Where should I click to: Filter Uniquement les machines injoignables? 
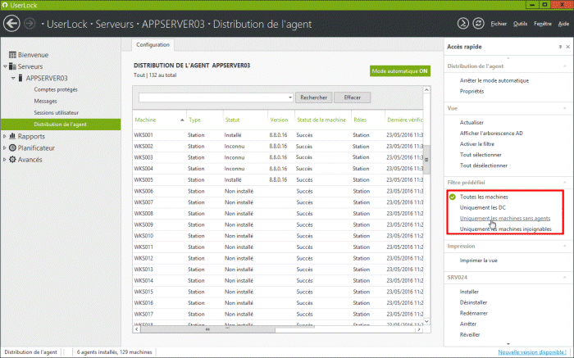point(506,229)
